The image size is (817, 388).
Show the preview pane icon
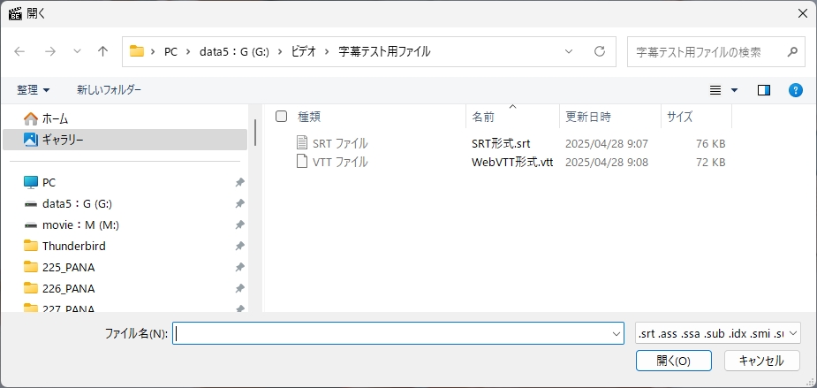764,90
